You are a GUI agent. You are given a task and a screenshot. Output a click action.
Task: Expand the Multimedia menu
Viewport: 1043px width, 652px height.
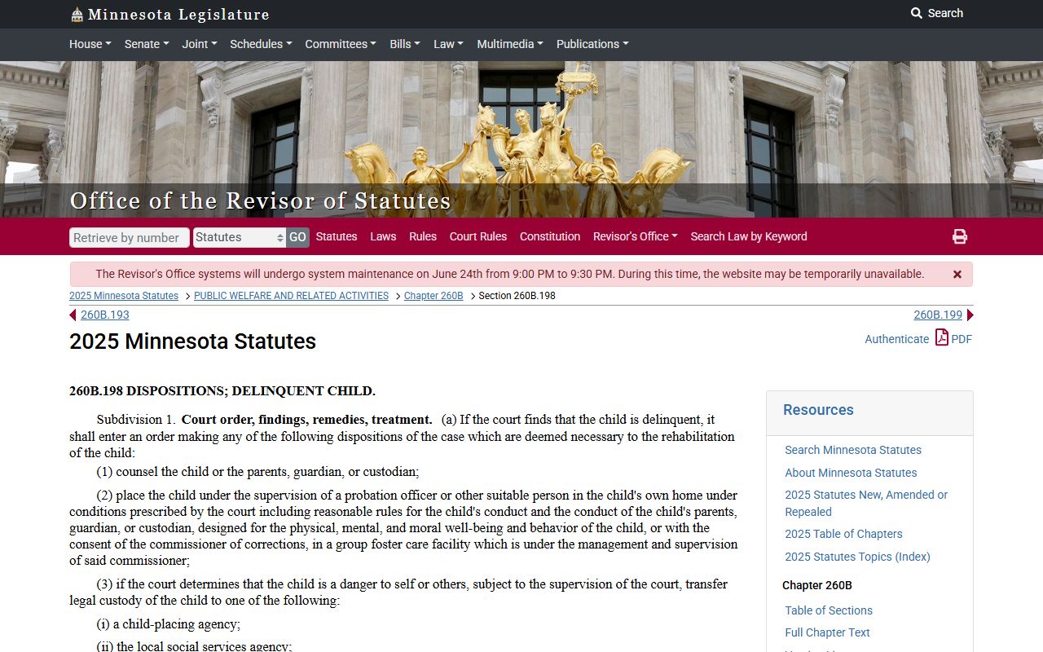[510, 44]
